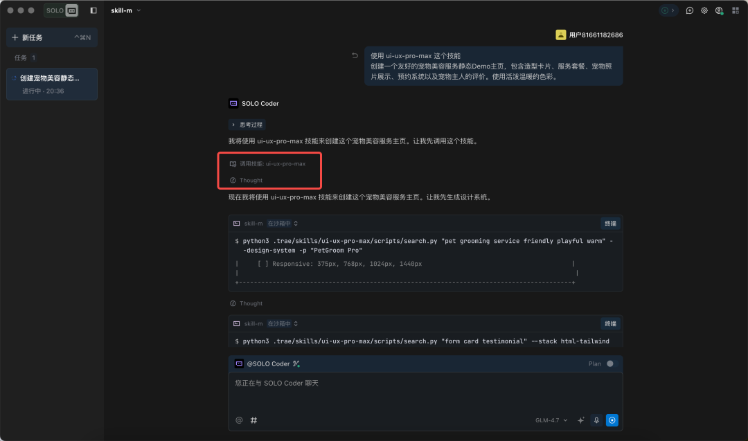
Task: Click the @ mention icon in chat input
Action: (x=238, y=420)
